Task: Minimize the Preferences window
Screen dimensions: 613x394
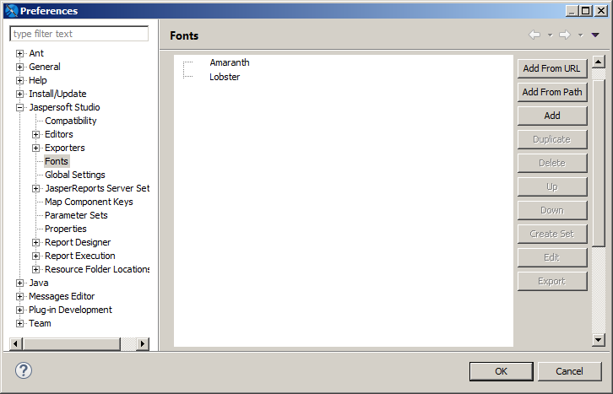Action: point(572,10)
